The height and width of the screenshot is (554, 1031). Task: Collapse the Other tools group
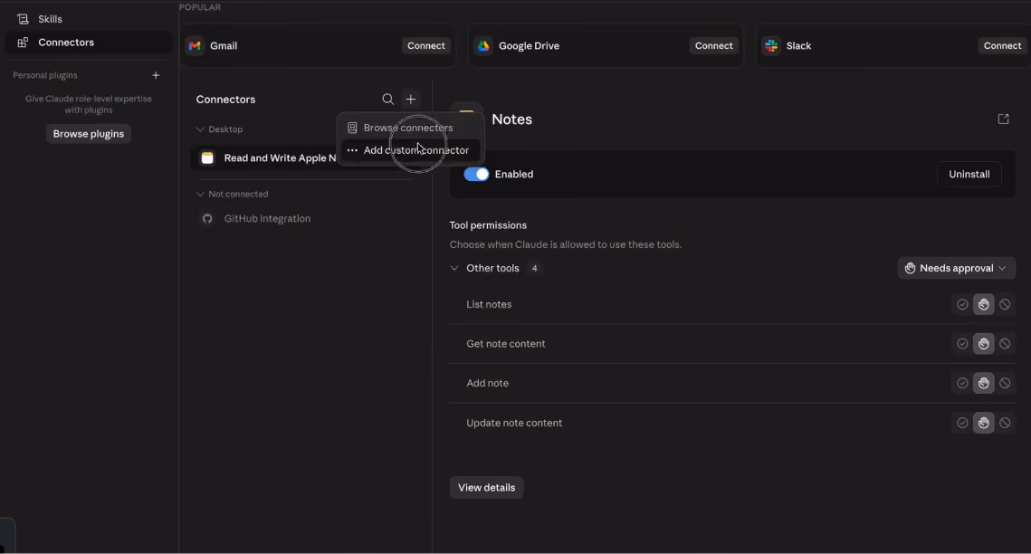[454, 268]
